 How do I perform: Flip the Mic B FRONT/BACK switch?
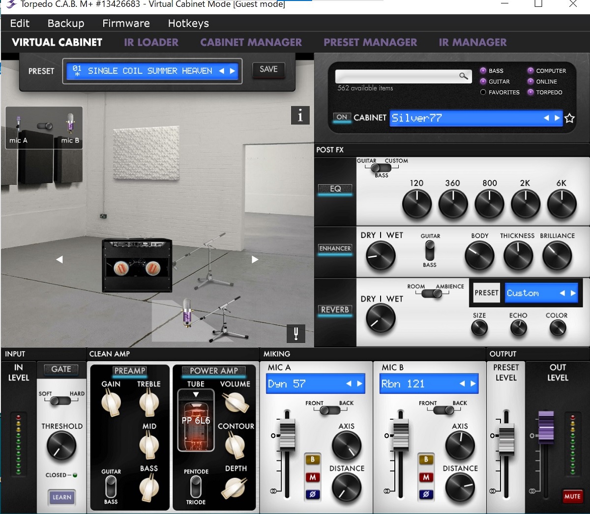pos(443,410)
